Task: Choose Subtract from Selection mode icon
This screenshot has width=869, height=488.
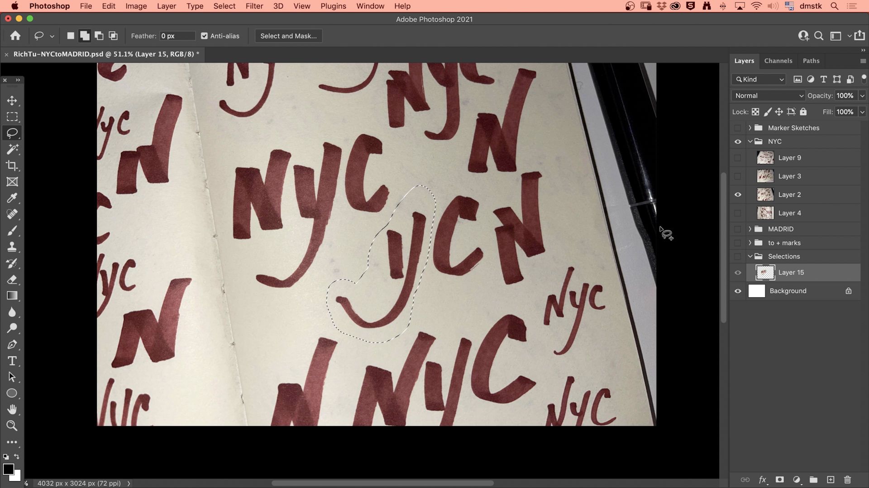Action: pyautogui.click(x=99, y=36)
